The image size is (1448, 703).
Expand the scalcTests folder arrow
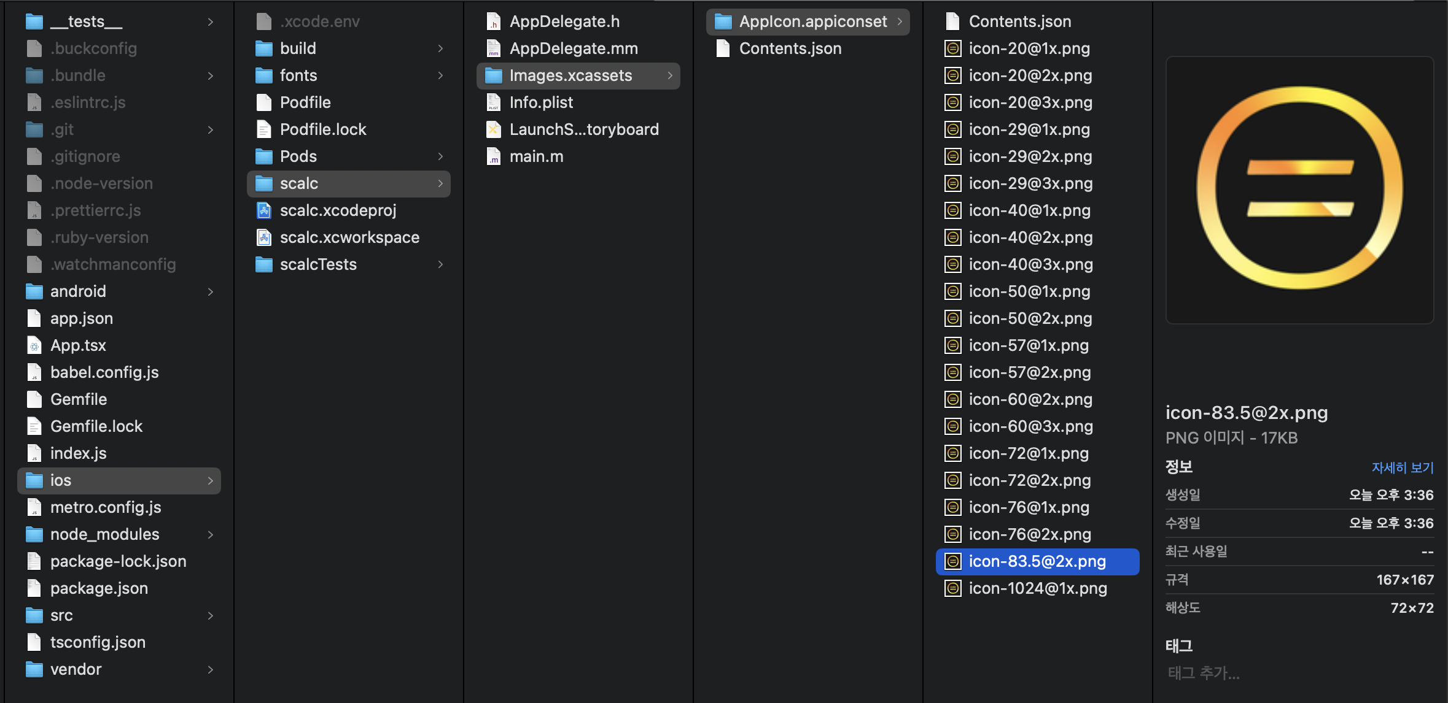440,264
